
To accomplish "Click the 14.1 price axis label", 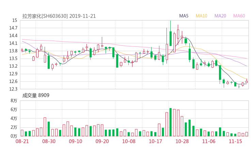I will [x=13, y=43].
